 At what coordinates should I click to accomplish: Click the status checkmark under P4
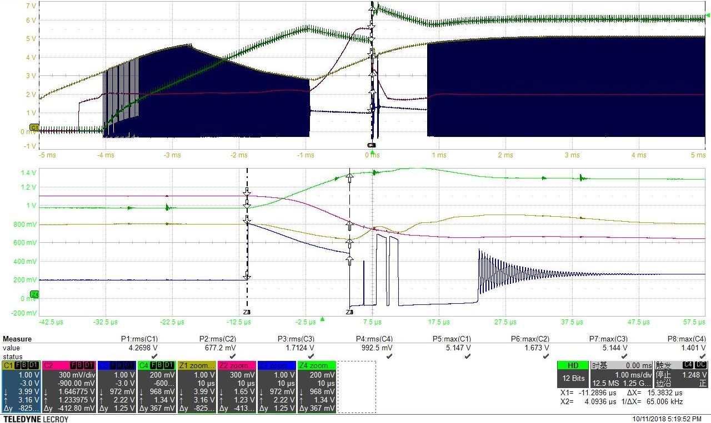389,356
